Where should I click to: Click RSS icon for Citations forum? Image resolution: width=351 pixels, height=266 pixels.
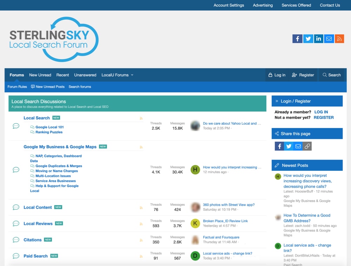point(141,240)
